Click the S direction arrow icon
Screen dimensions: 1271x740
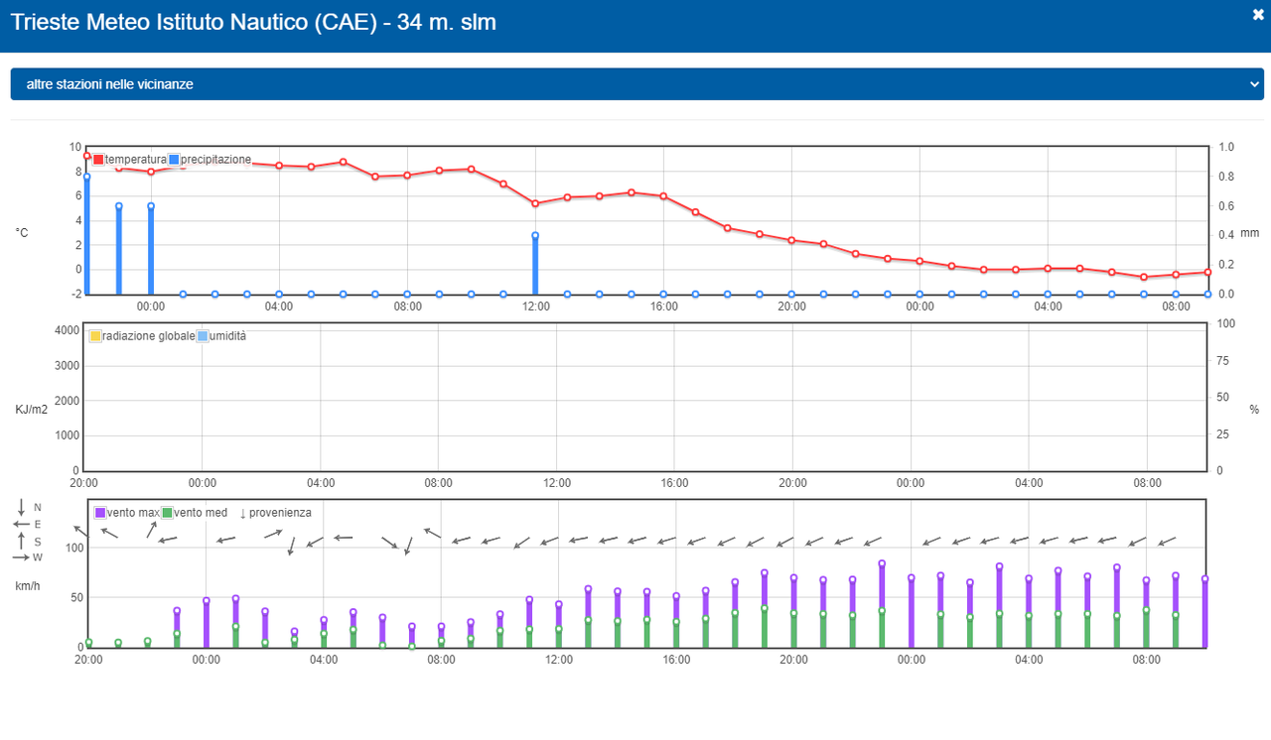pyautogui.click(x=22, y=542)
